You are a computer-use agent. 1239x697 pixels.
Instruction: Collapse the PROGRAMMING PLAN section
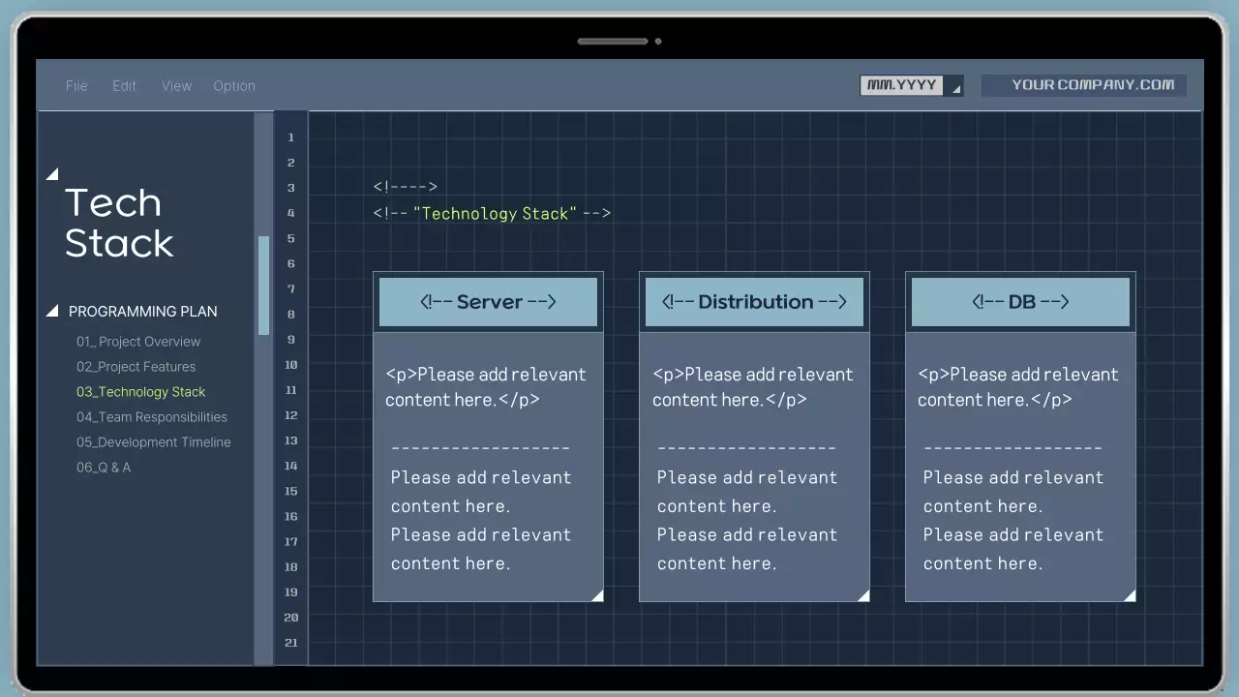(53, 310)
